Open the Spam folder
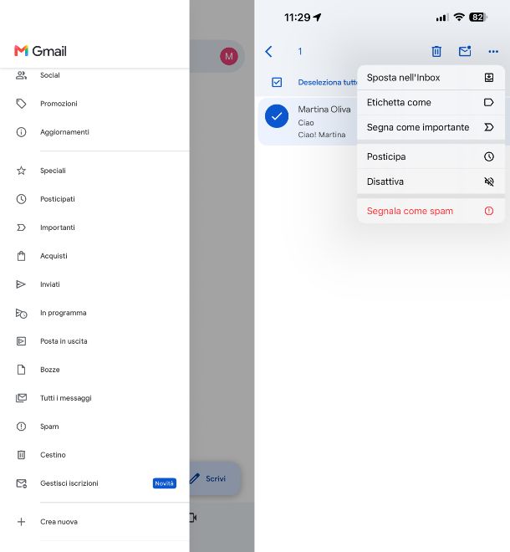 point(94,427)
